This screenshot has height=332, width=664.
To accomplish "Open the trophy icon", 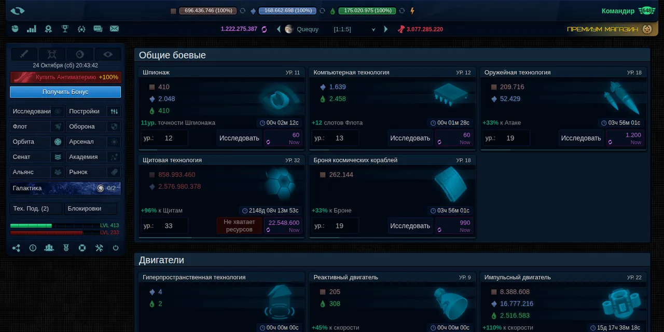I will 65,29.
